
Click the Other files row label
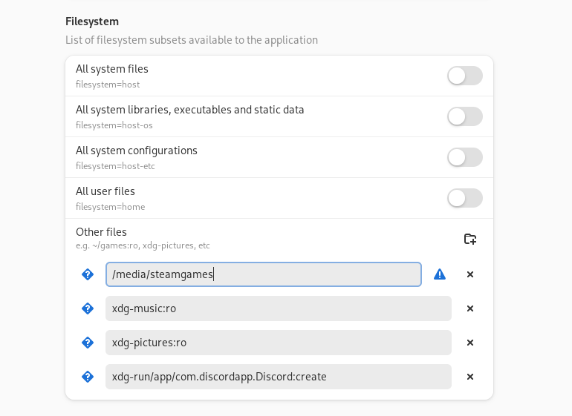(102, 232)
